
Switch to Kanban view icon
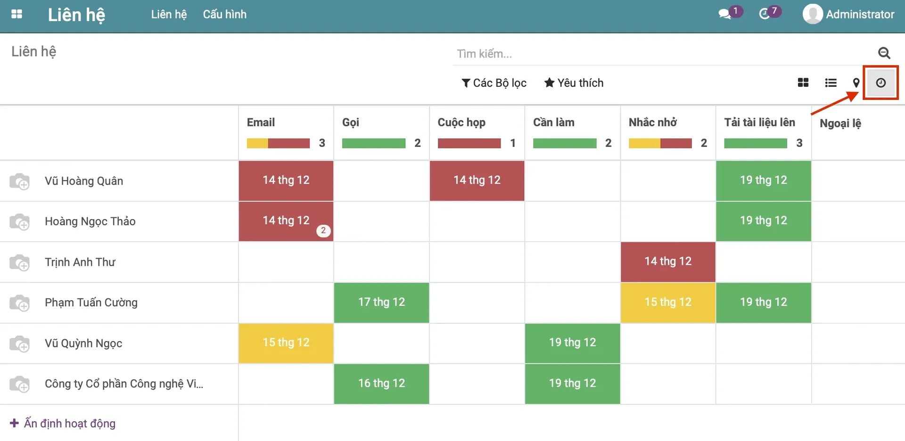tap(803, 83)
